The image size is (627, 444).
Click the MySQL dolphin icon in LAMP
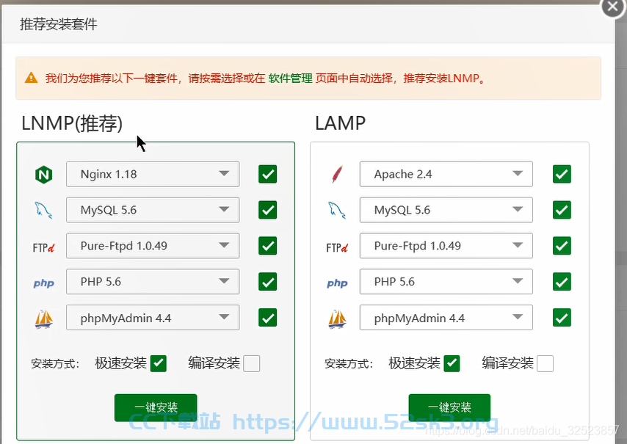click(337, 210)
